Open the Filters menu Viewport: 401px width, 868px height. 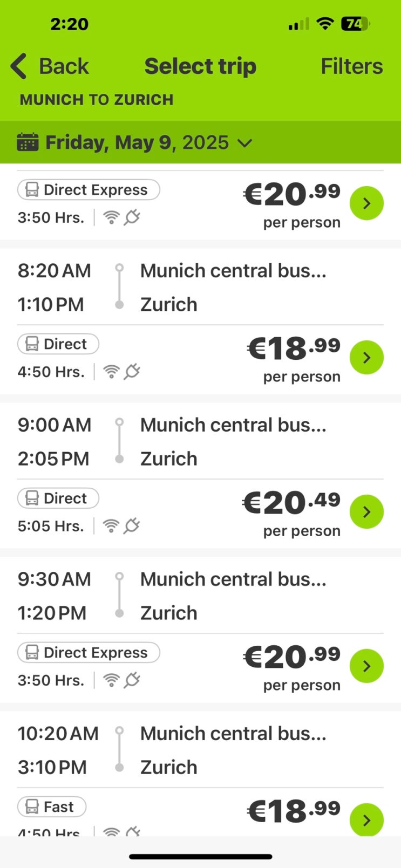351,66
